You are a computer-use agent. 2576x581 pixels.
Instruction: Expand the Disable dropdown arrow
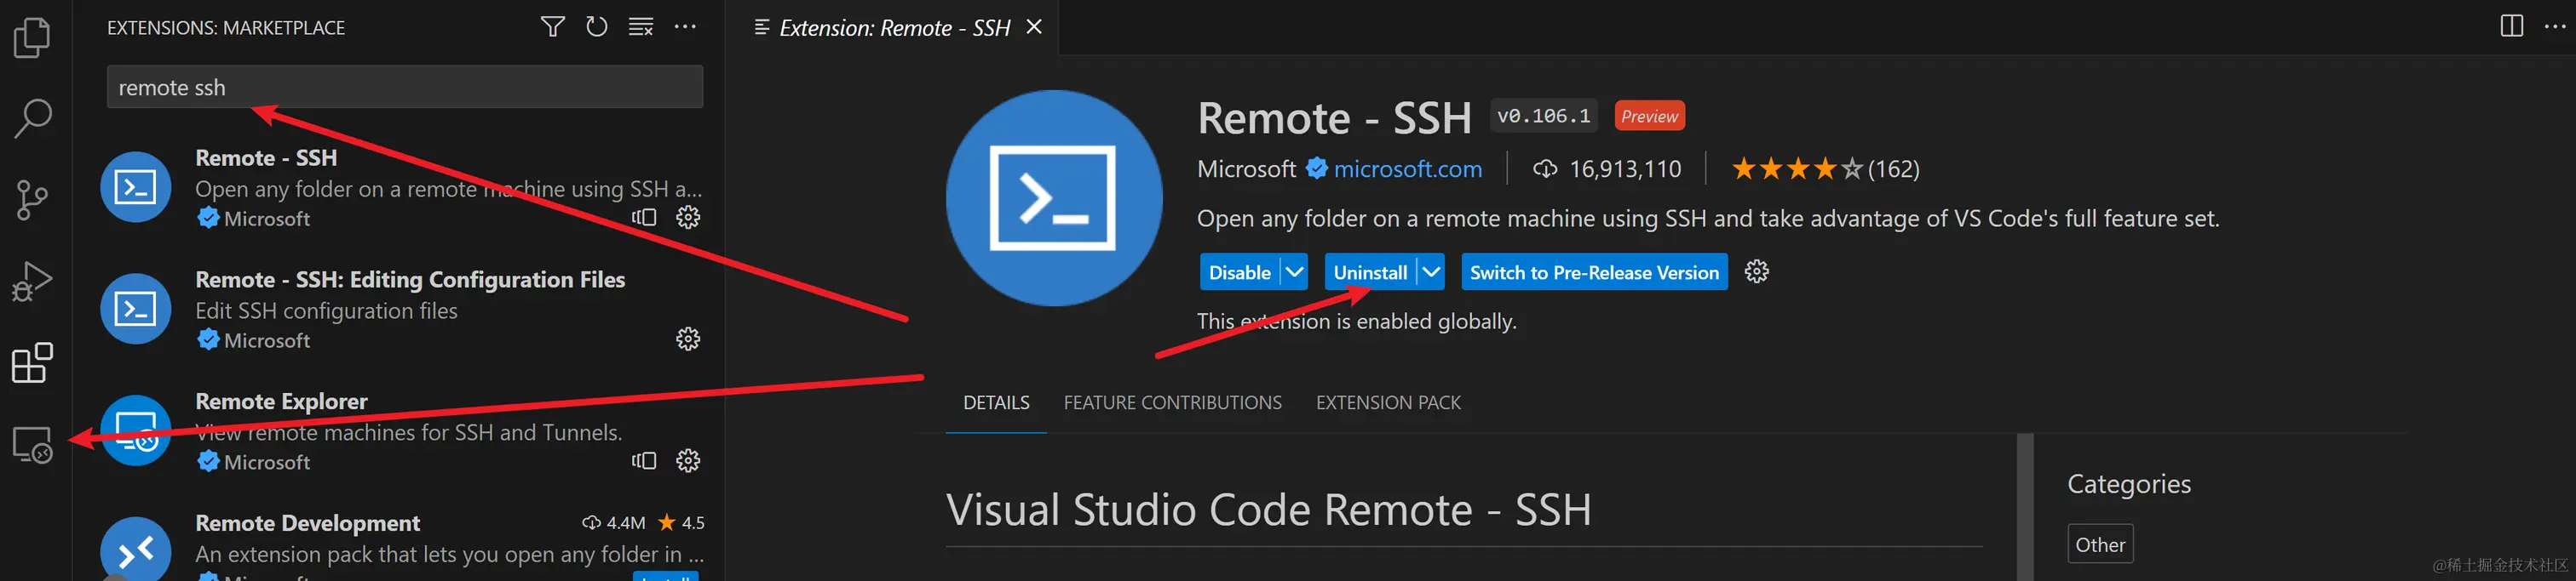pyautogui.click(x=1295, y=272)
